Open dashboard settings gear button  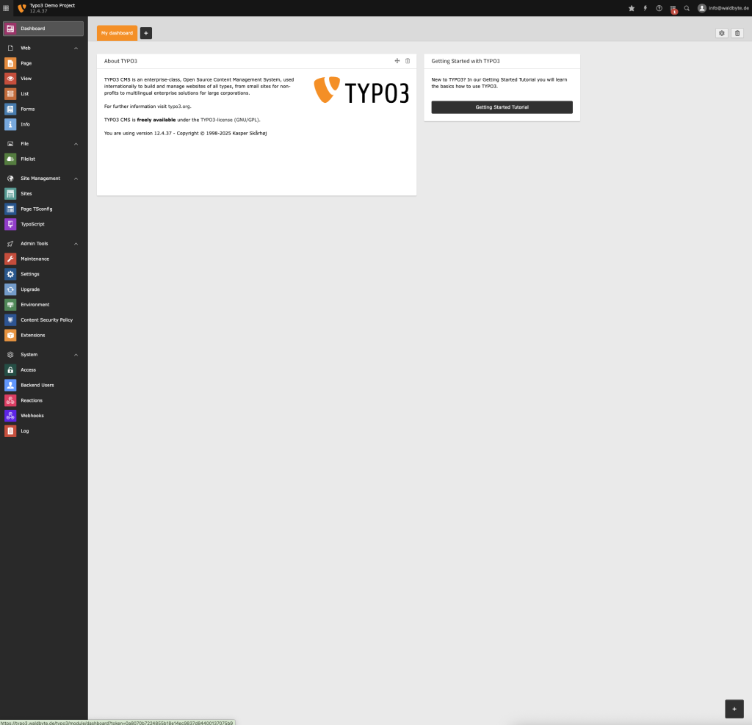[x=722, y=33]
